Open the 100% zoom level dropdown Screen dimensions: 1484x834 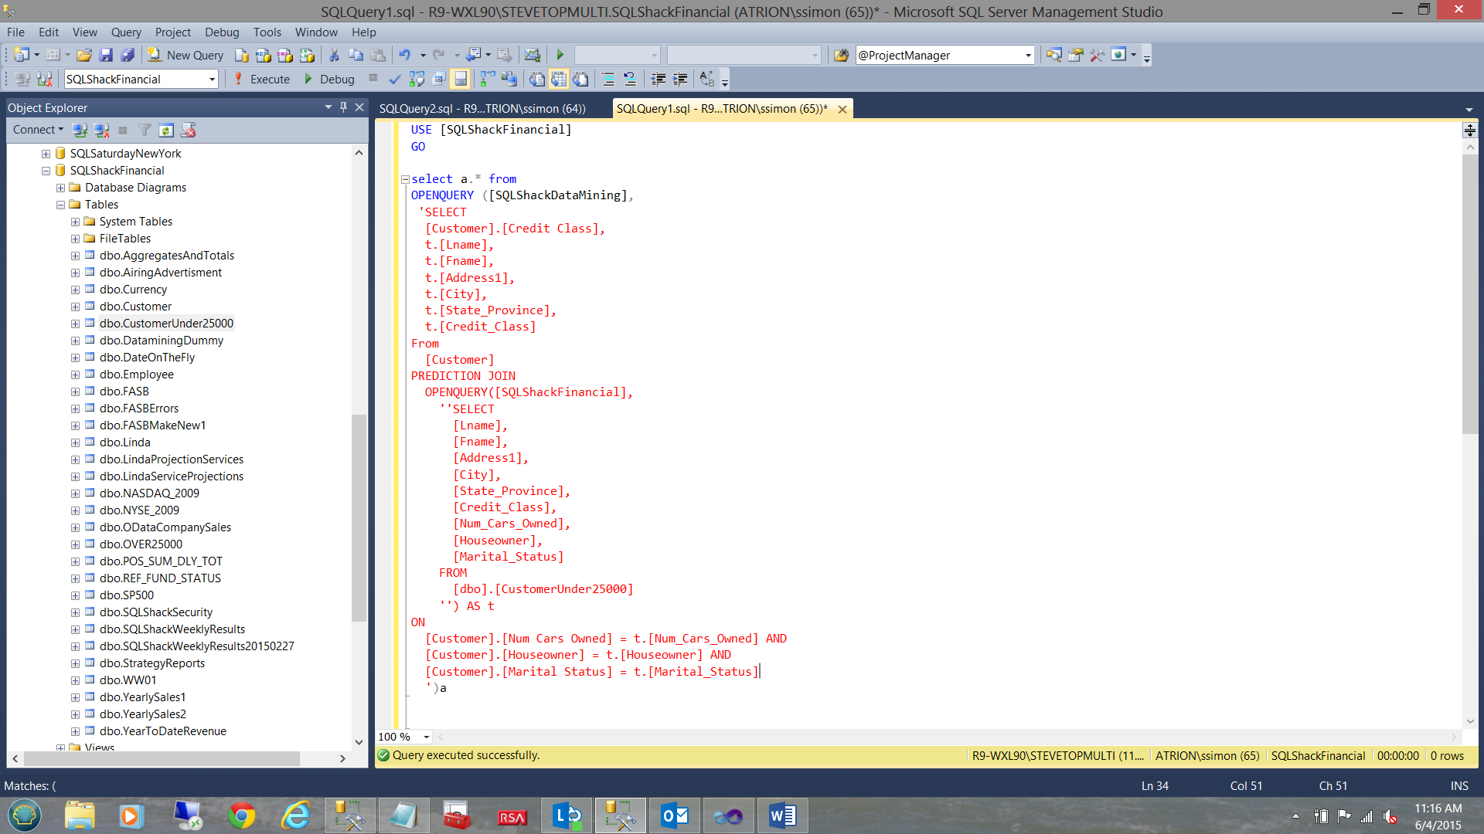click(x=426, y=737)
